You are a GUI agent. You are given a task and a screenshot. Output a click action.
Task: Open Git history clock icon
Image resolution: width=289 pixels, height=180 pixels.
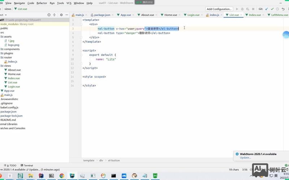point(278,9)
